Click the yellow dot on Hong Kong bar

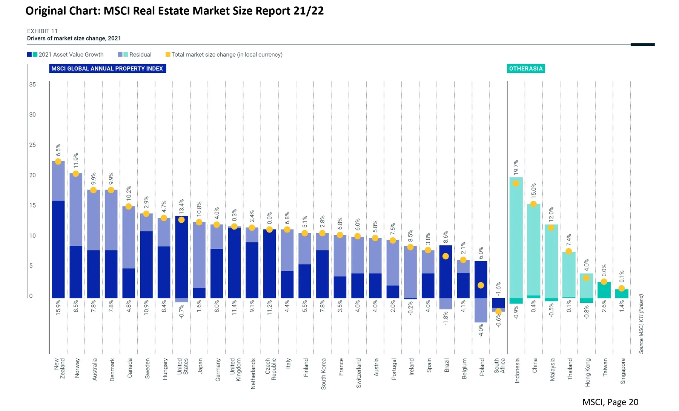(x=586, y=278)
